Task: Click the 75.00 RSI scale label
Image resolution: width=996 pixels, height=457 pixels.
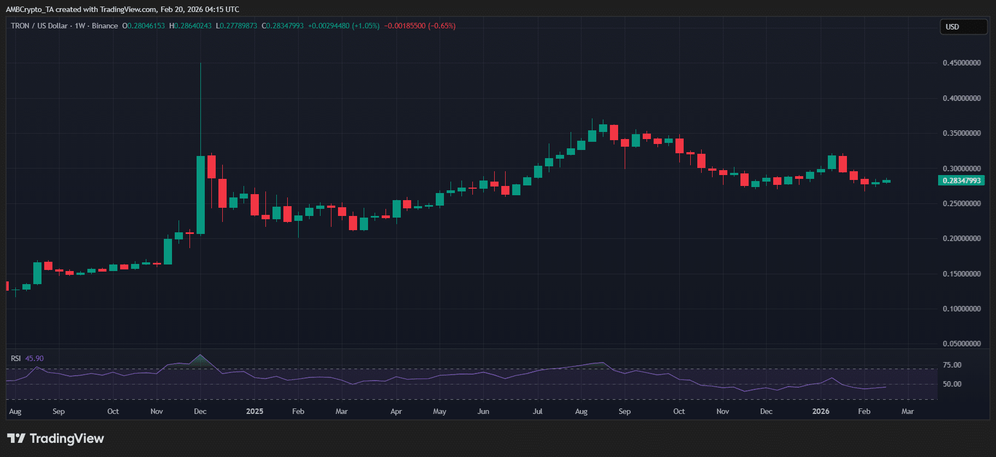Action: click(952, 365)
